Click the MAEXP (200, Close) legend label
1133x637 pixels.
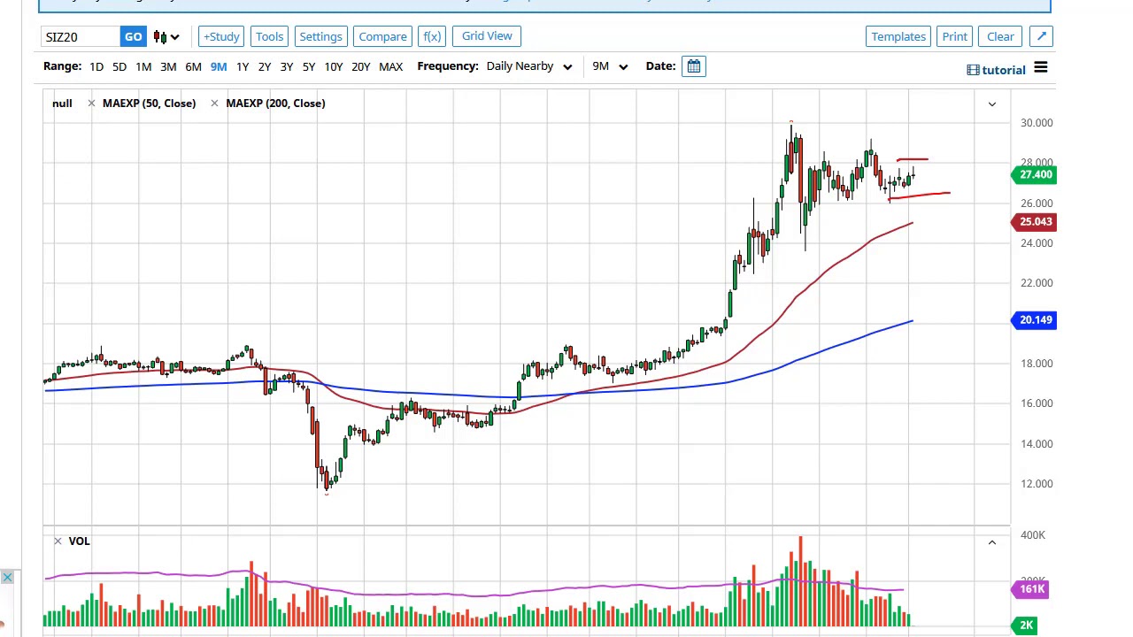click(275, 104)
